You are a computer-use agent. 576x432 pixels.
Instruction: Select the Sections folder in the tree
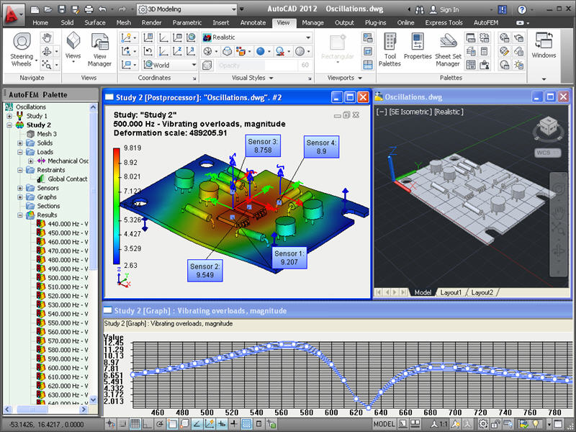point(43,206)
